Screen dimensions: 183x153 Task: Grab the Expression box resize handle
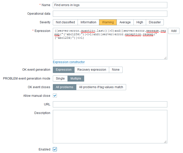[165, 58]
